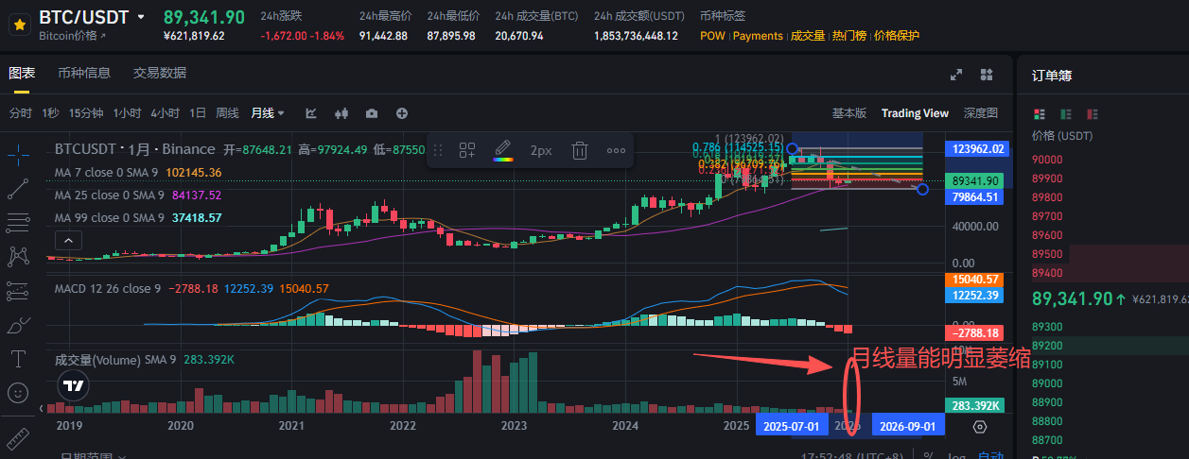Change candlestick chart style
Screen dimensions: 1189x459
(x=341, y=113)
